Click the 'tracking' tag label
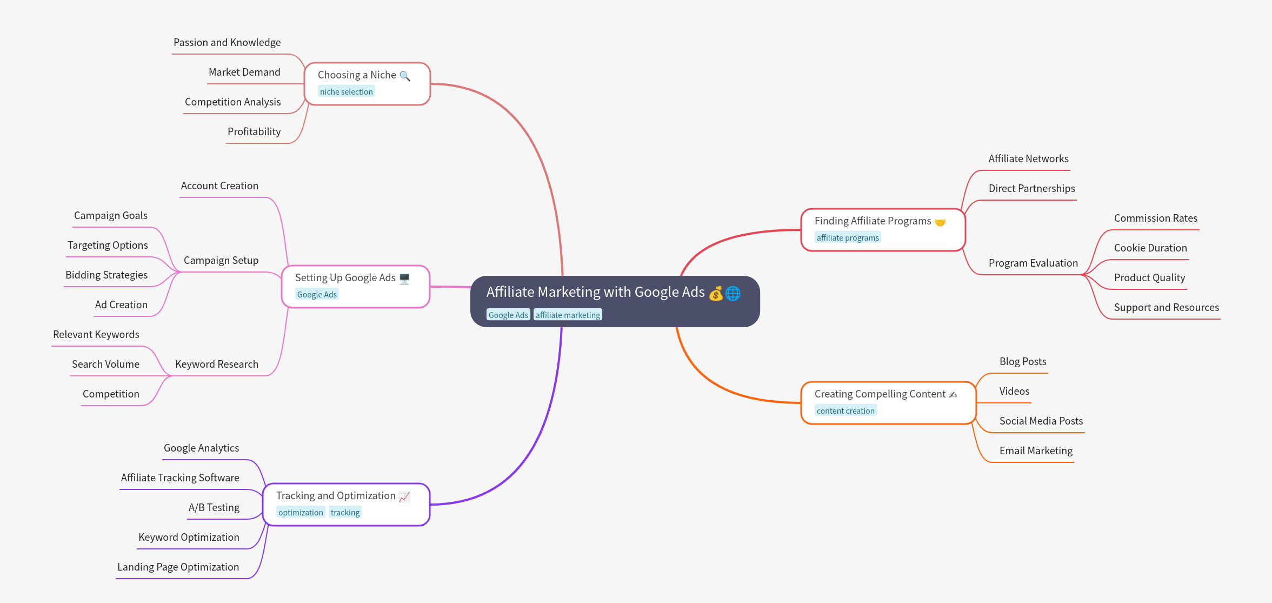This screenshot has width=1272, height=603. click(345, 513)
